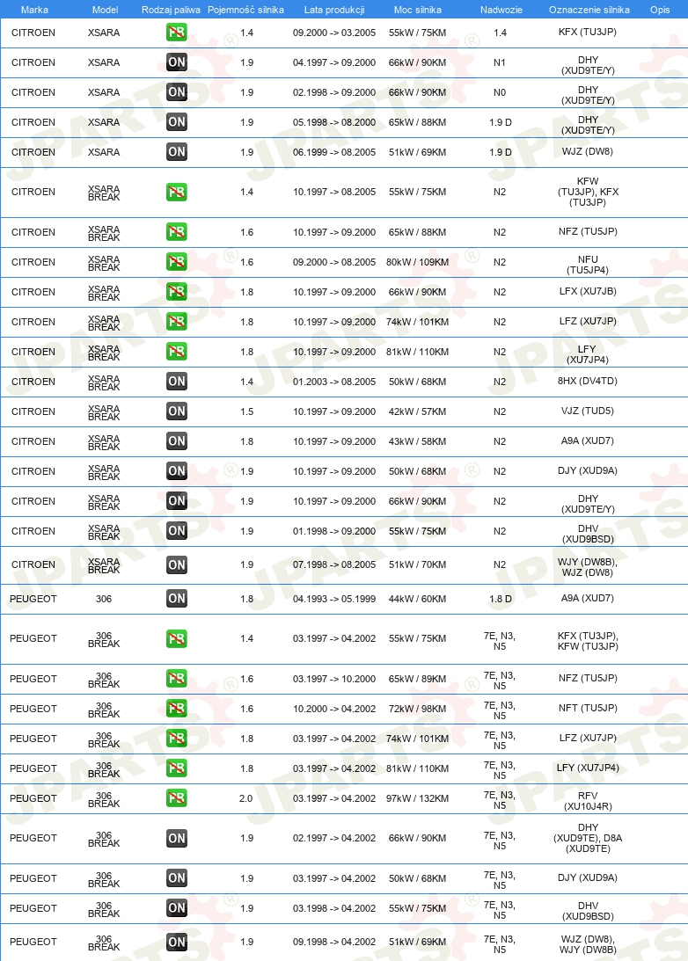Click the Rodzaj paliwa column header
Viewport: 688px width, 961px height.
click(x=171, y=10)
